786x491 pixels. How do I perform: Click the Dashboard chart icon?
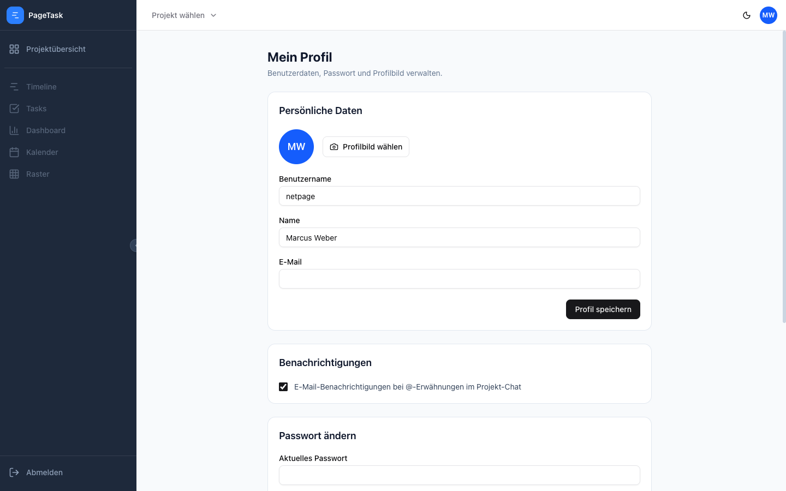[x=14, y=130]
